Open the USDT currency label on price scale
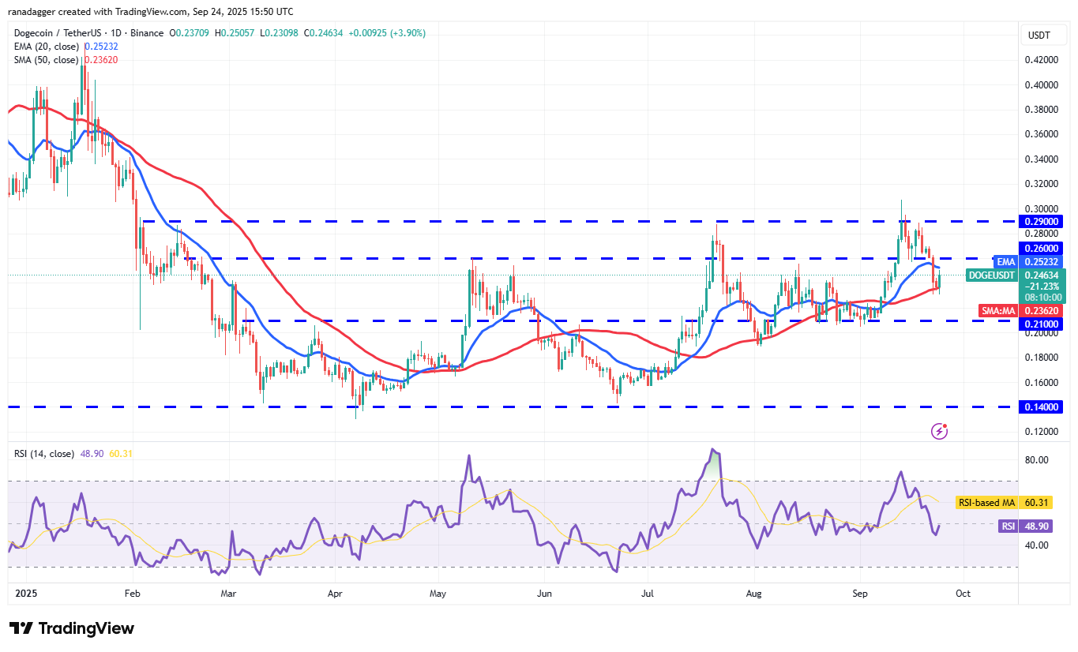Screen dimensions: 1078x652 pos(1042,35)
